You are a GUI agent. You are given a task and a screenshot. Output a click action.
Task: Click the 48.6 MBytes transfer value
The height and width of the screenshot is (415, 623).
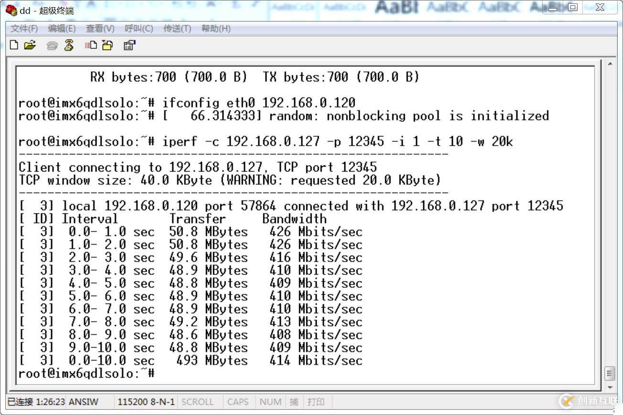pyautogui.click(x=208, y=335)
